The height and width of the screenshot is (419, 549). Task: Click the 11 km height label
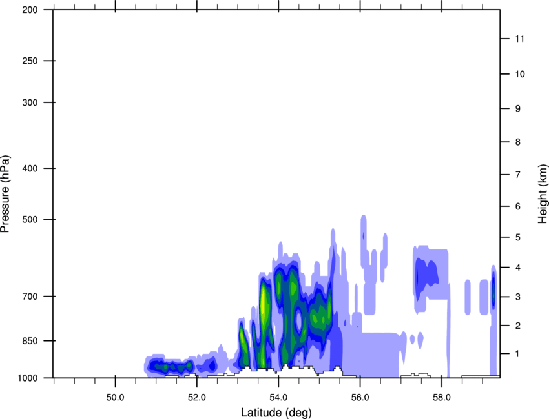coord(519,39)
